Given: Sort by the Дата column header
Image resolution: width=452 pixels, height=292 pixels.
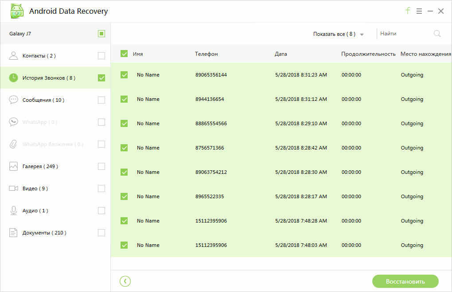Looking at the screenshot, I should (281, 54).
